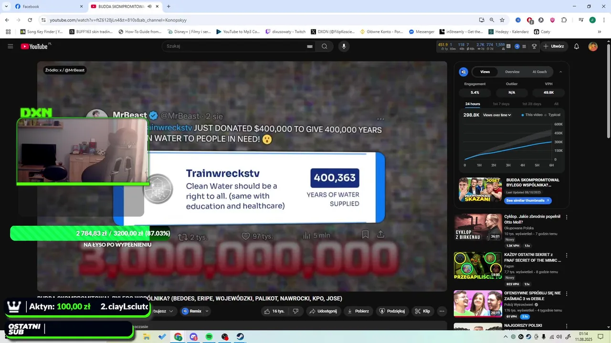Switch chart to 1st 7 days

[501, 104]
